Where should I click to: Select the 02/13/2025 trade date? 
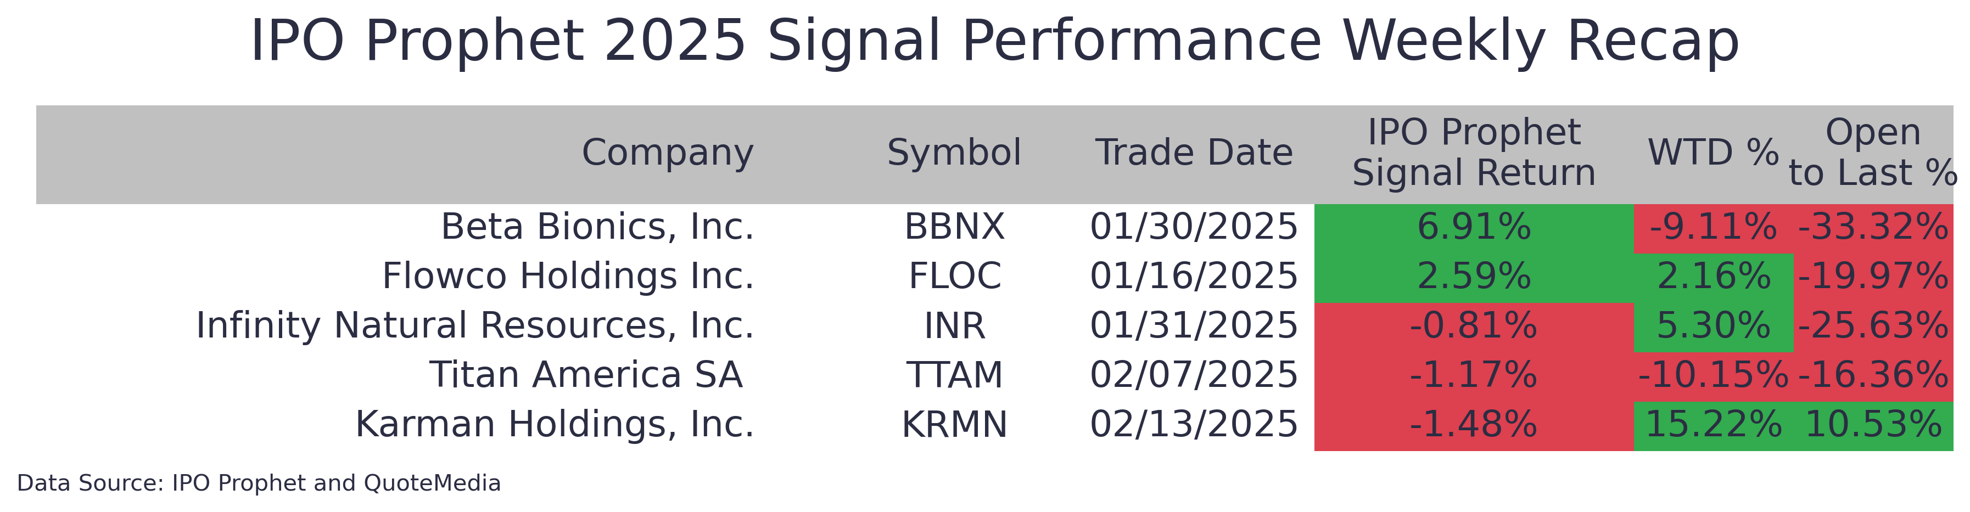(x=1194, y=425)
